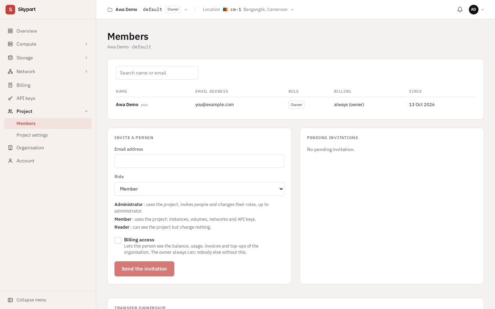
Task: Click the Owner badge in header
Action: click(x=173, y=10)
